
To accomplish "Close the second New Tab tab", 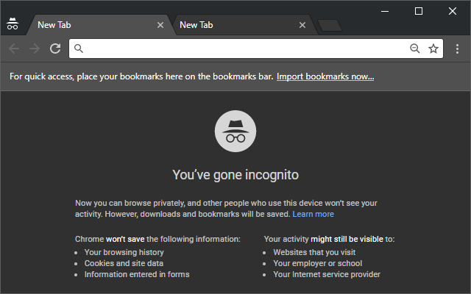I will coord(302,25).
